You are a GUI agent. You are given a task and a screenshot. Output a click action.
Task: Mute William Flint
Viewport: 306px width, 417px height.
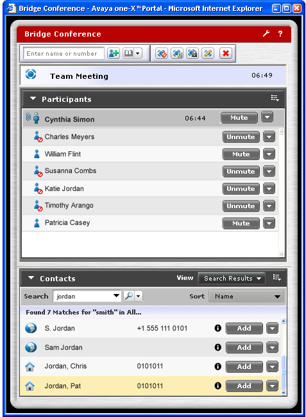click(241, 154)
